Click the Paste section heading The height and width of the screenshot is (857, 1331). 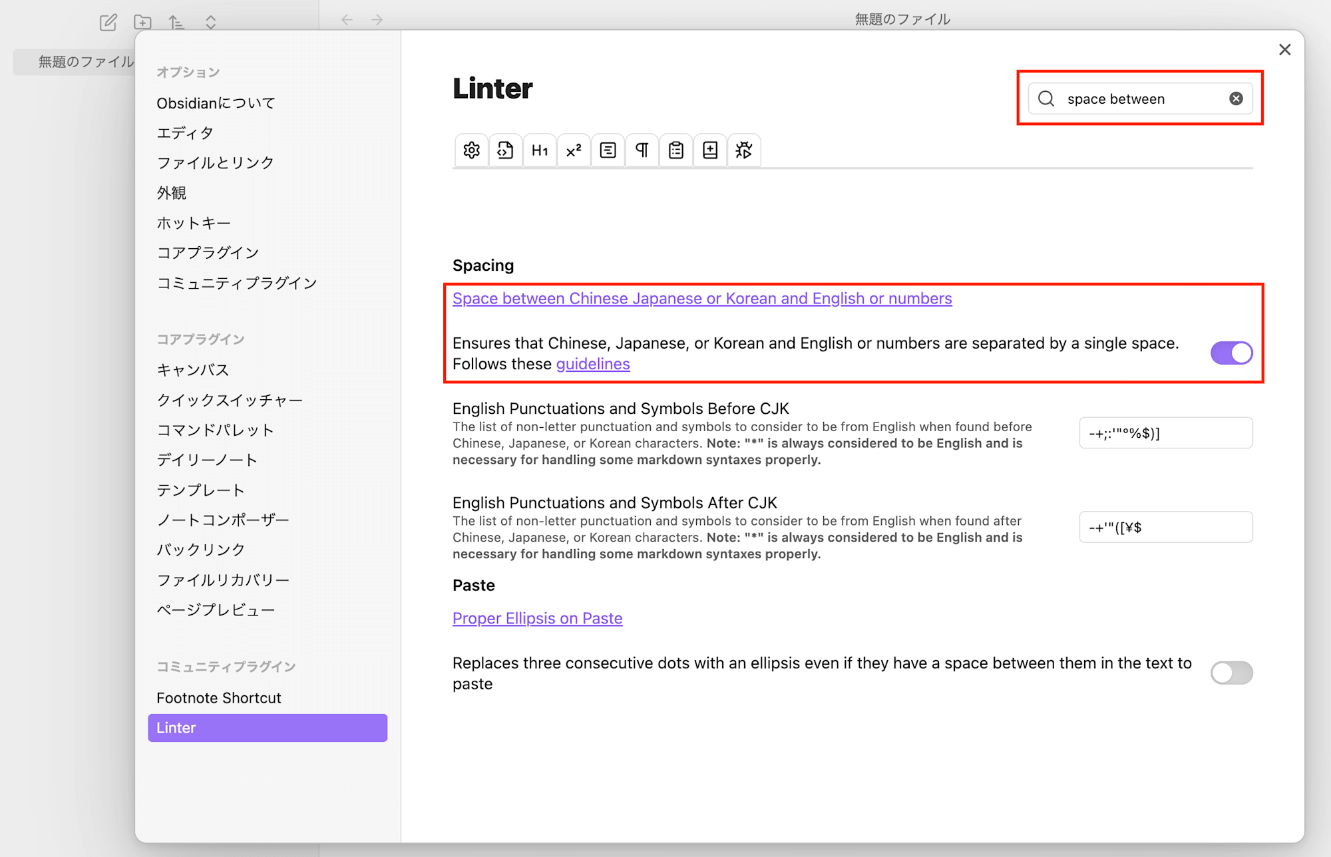point(474,586)
